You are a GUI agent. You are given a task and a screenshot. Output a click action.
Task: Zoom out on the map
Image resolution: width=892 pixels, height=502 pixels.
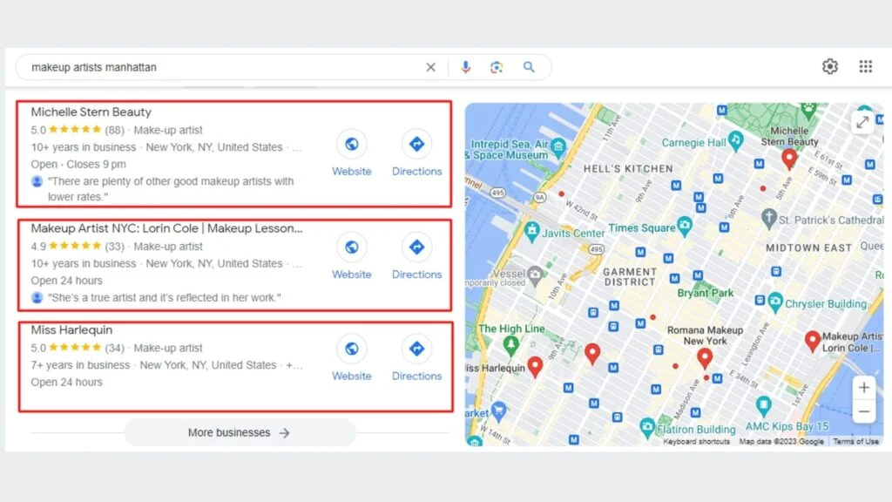(x=863, y=411)
